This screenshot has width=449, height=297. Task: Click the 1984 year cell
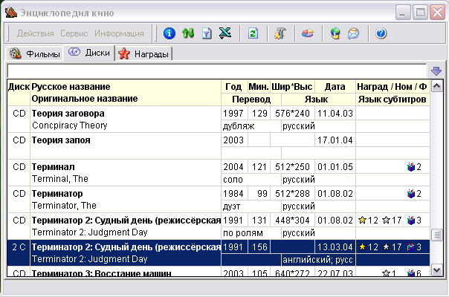233,194
